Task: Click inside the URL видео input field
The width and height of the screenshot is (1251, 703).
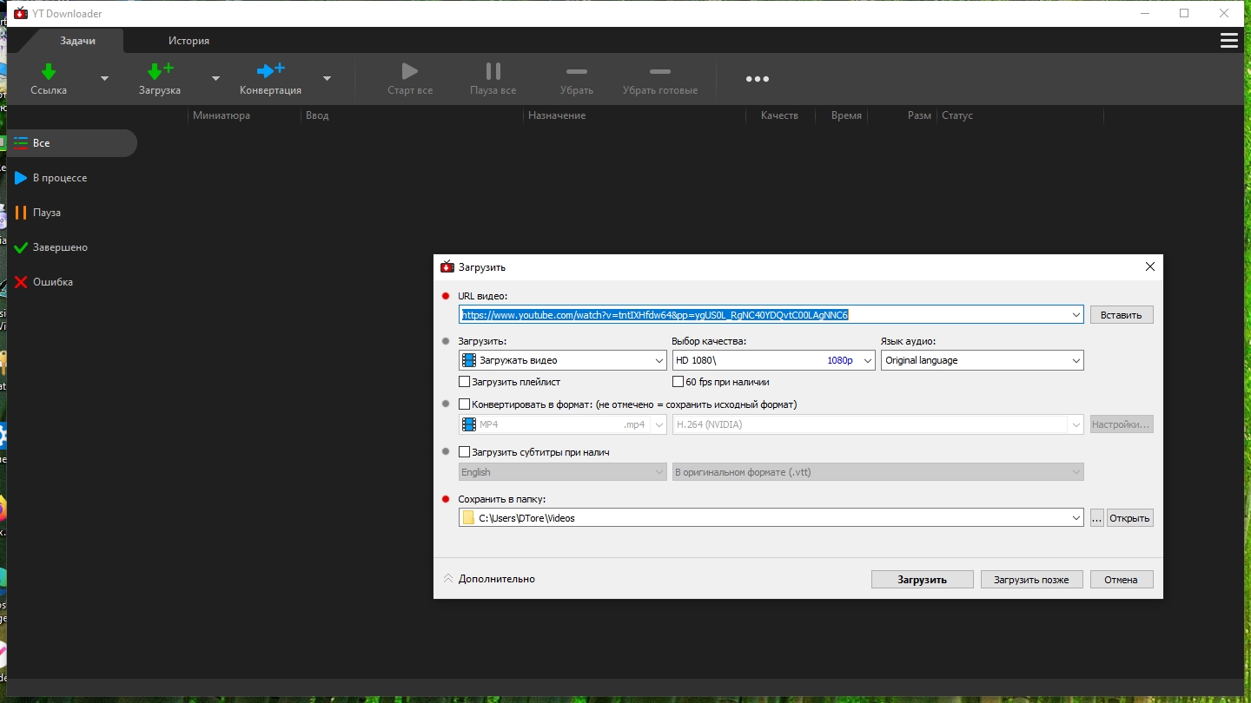Action: pos(764,315)
